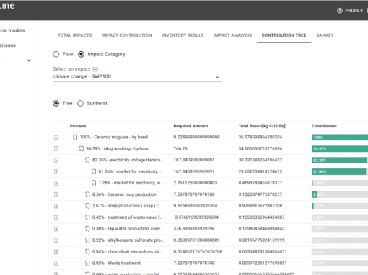Expand the 2.67% soap production node

pos(56,206)
